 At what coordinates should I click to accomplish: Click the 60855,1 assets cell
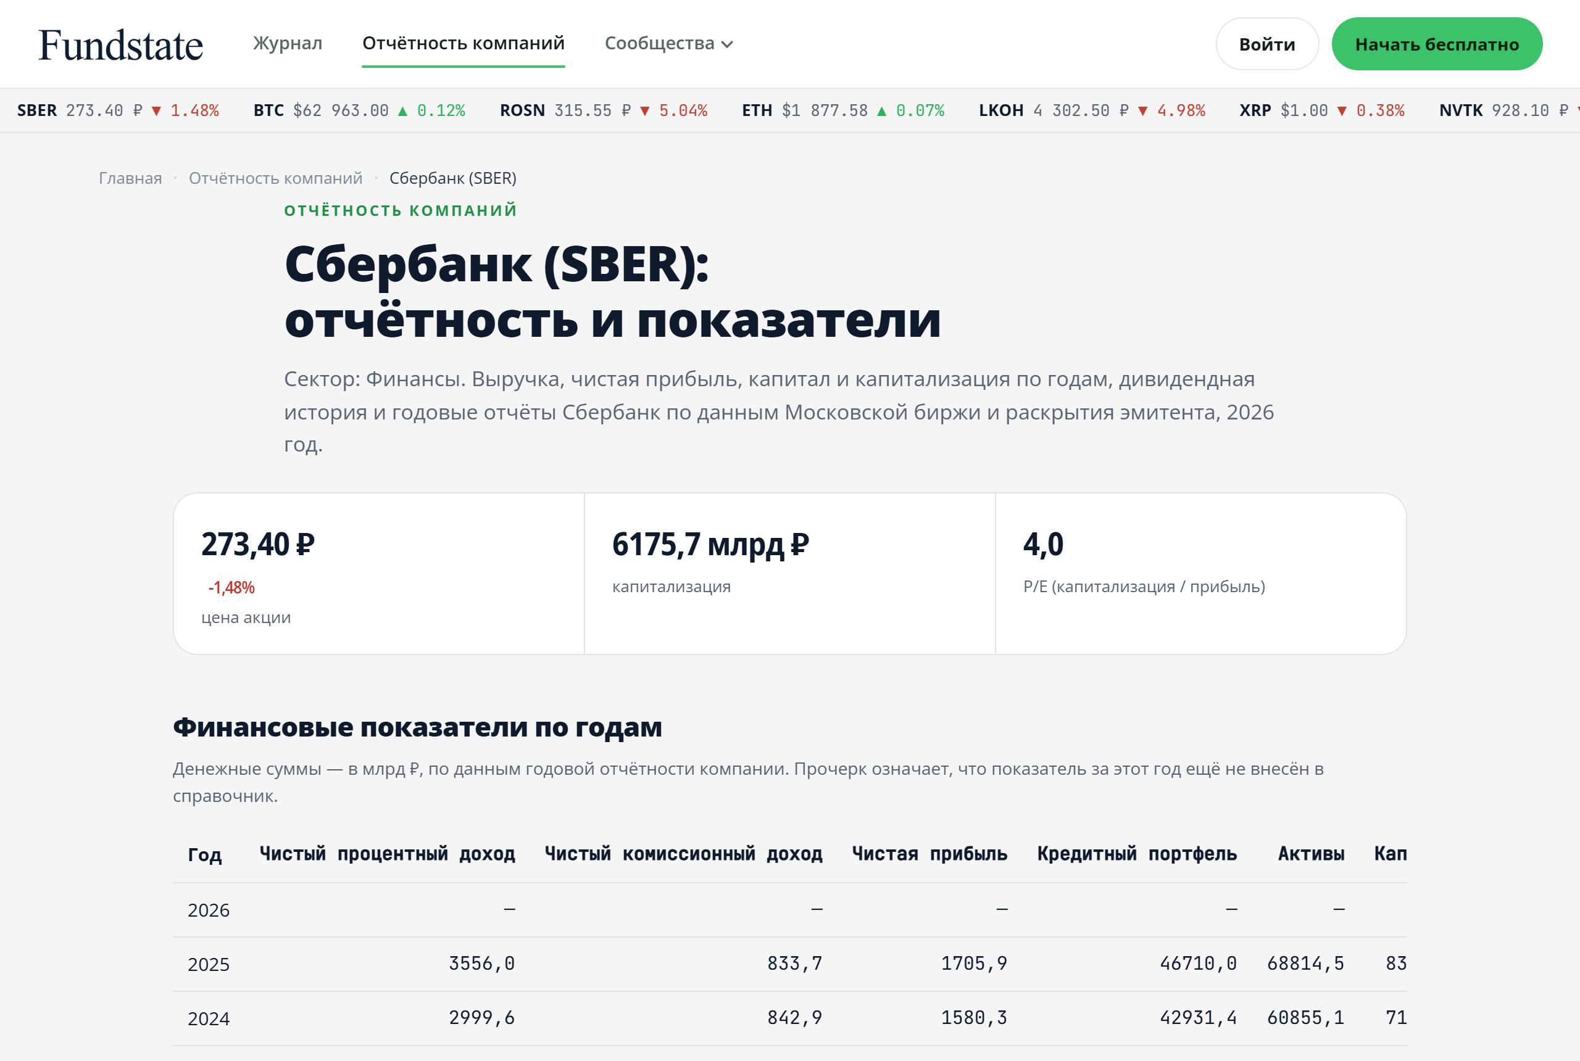click(x=1306, y=1018)
